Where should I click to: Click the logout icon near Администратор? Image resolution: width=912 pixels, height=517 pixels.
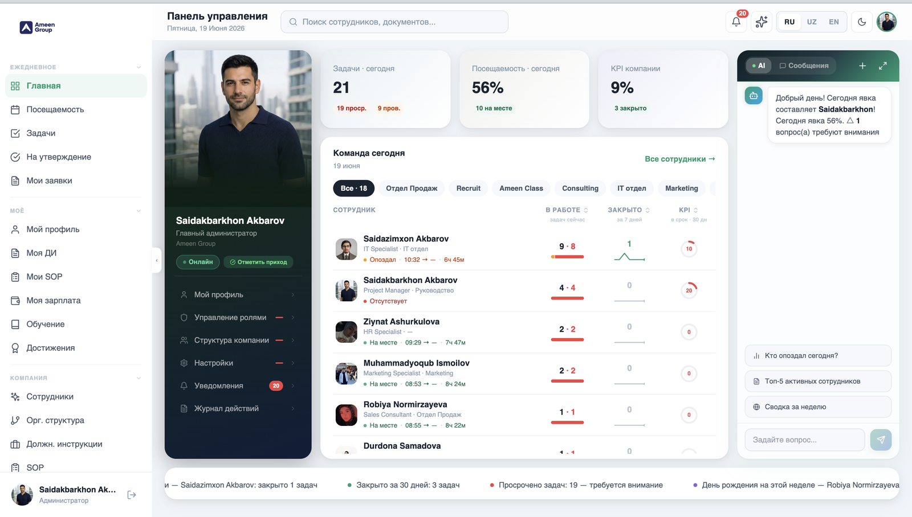coord(132,495)
